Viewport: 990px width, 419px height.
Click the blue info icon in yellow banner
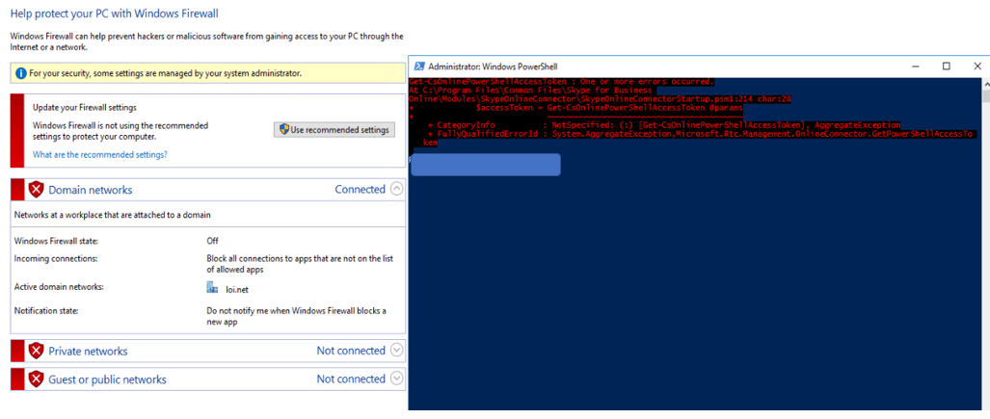[x=20, y=73]
